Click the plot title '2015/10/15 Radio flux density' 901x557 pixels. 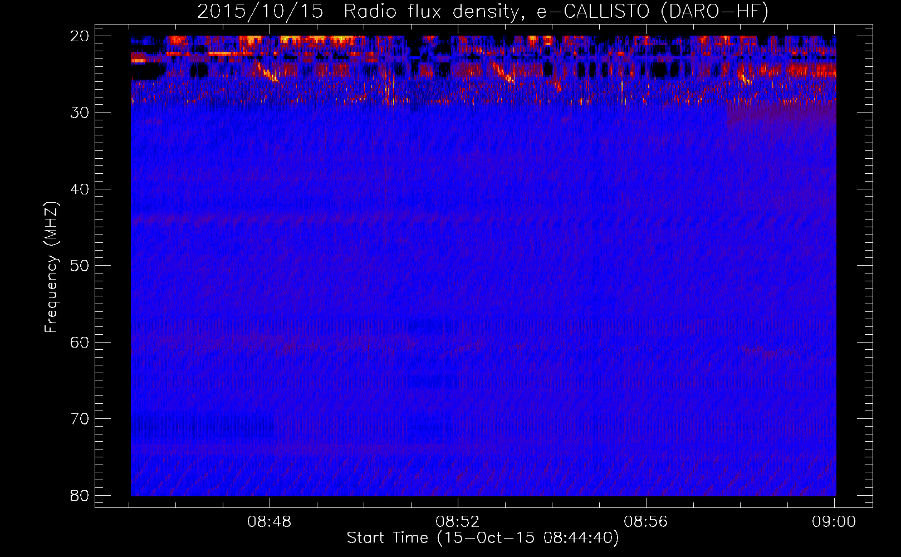tap(483, 11)
